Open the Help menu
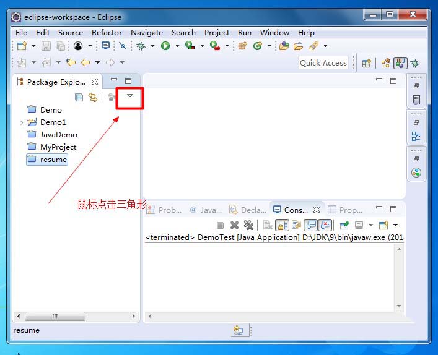 coord(306,33)
